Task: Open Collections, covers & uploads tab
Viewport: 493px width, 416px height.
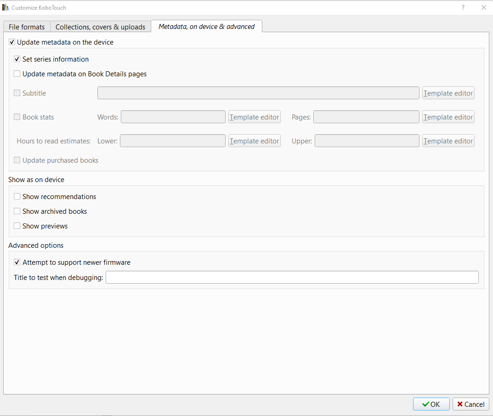Action: 100,27
